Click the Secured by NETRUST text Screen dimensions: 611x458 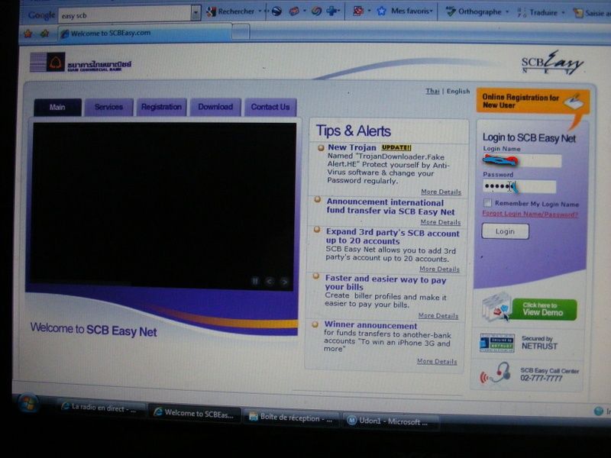pos(539,343)
